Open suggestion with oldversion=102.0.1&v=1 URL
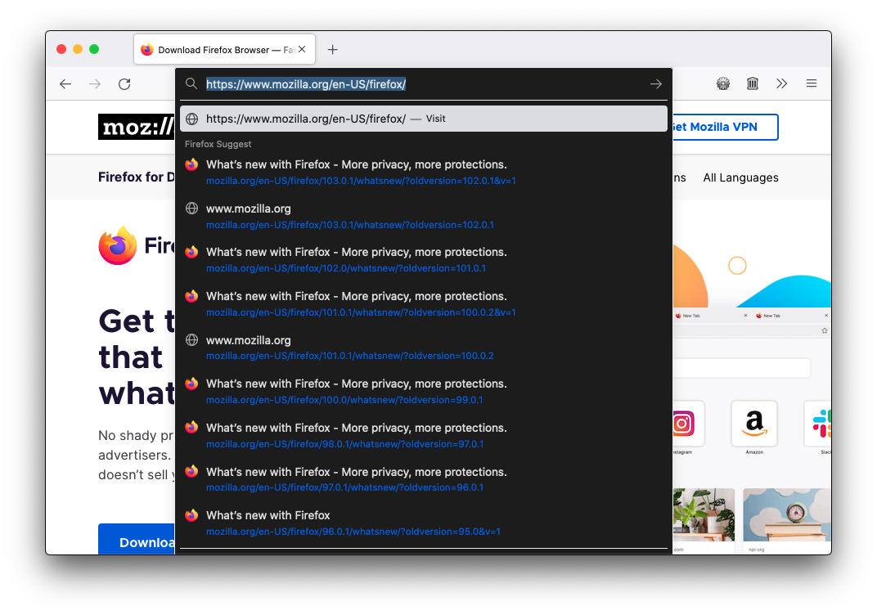The height and width of the screenshot is (615, 877). click(x=424, y=173)
